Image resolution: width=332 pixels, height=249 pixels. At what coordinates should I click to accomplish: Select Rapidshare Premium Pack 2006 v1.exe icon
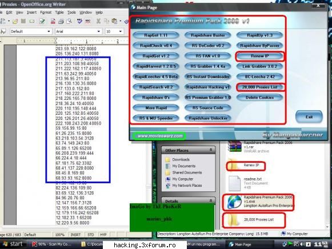[x=234, y=202]
